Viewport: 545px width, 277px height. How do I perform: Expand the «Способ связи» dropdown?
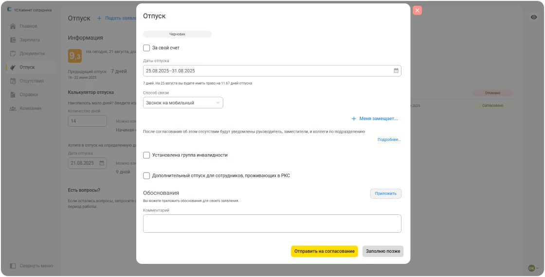tap(183, 103)
